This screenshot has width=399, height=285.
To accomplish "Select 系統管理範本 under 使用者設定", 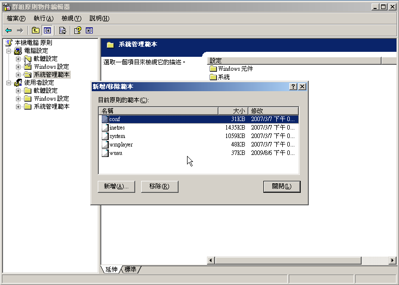I will click(52, 107).
